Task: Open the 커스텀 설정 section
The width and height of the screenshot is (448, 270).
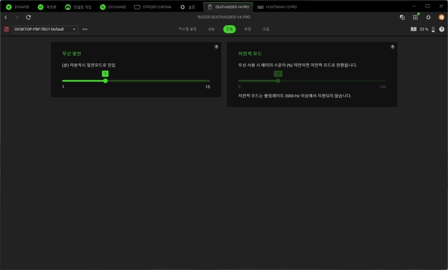Action: pos(187,29)
